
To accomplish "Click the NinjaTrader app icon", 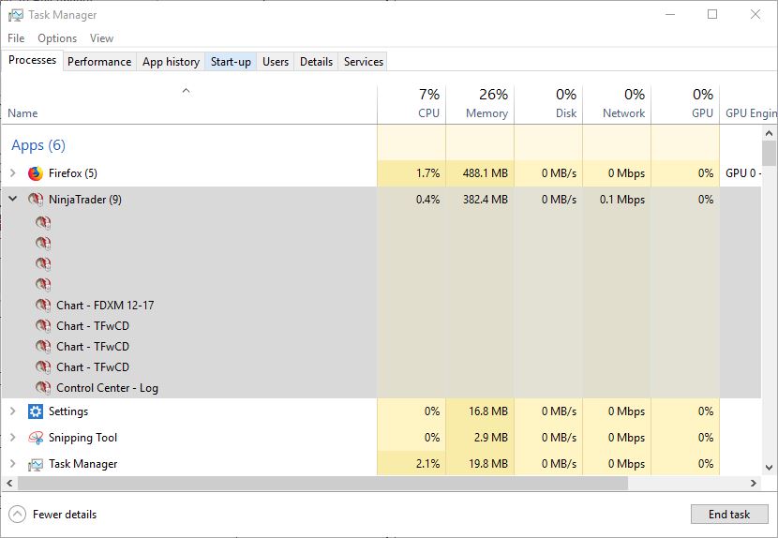I will pyautogui.click(x=36, y=200).
